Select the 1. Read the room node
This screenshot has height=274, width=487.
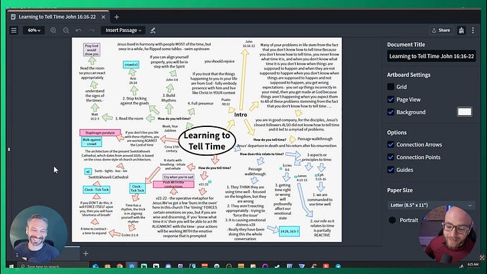(129, 118)
